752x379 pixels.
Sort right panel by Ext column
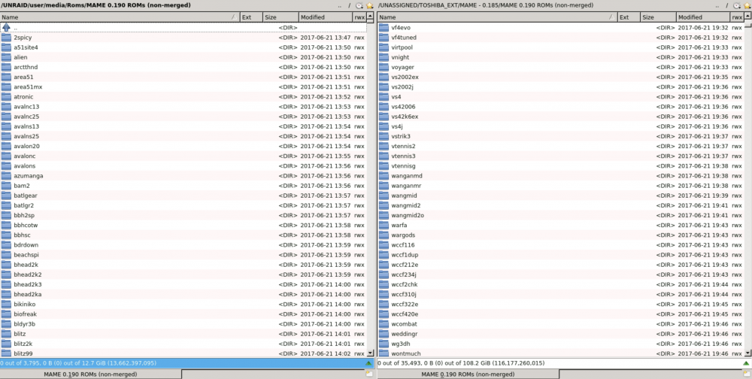tap(629, 17)
